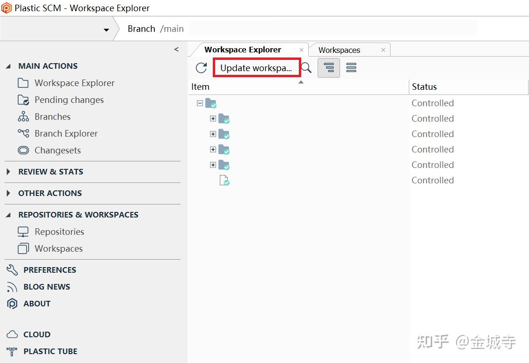The width and height of the screenshot is (529, 363).
Task: Click the Pending changes icon
Action: pyautogui.click(x=23, y=100)
